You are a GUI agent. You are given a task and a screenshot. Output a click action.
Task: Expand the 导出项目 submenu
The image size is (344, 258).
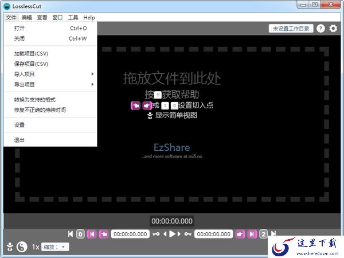click(x=50, y=84)
